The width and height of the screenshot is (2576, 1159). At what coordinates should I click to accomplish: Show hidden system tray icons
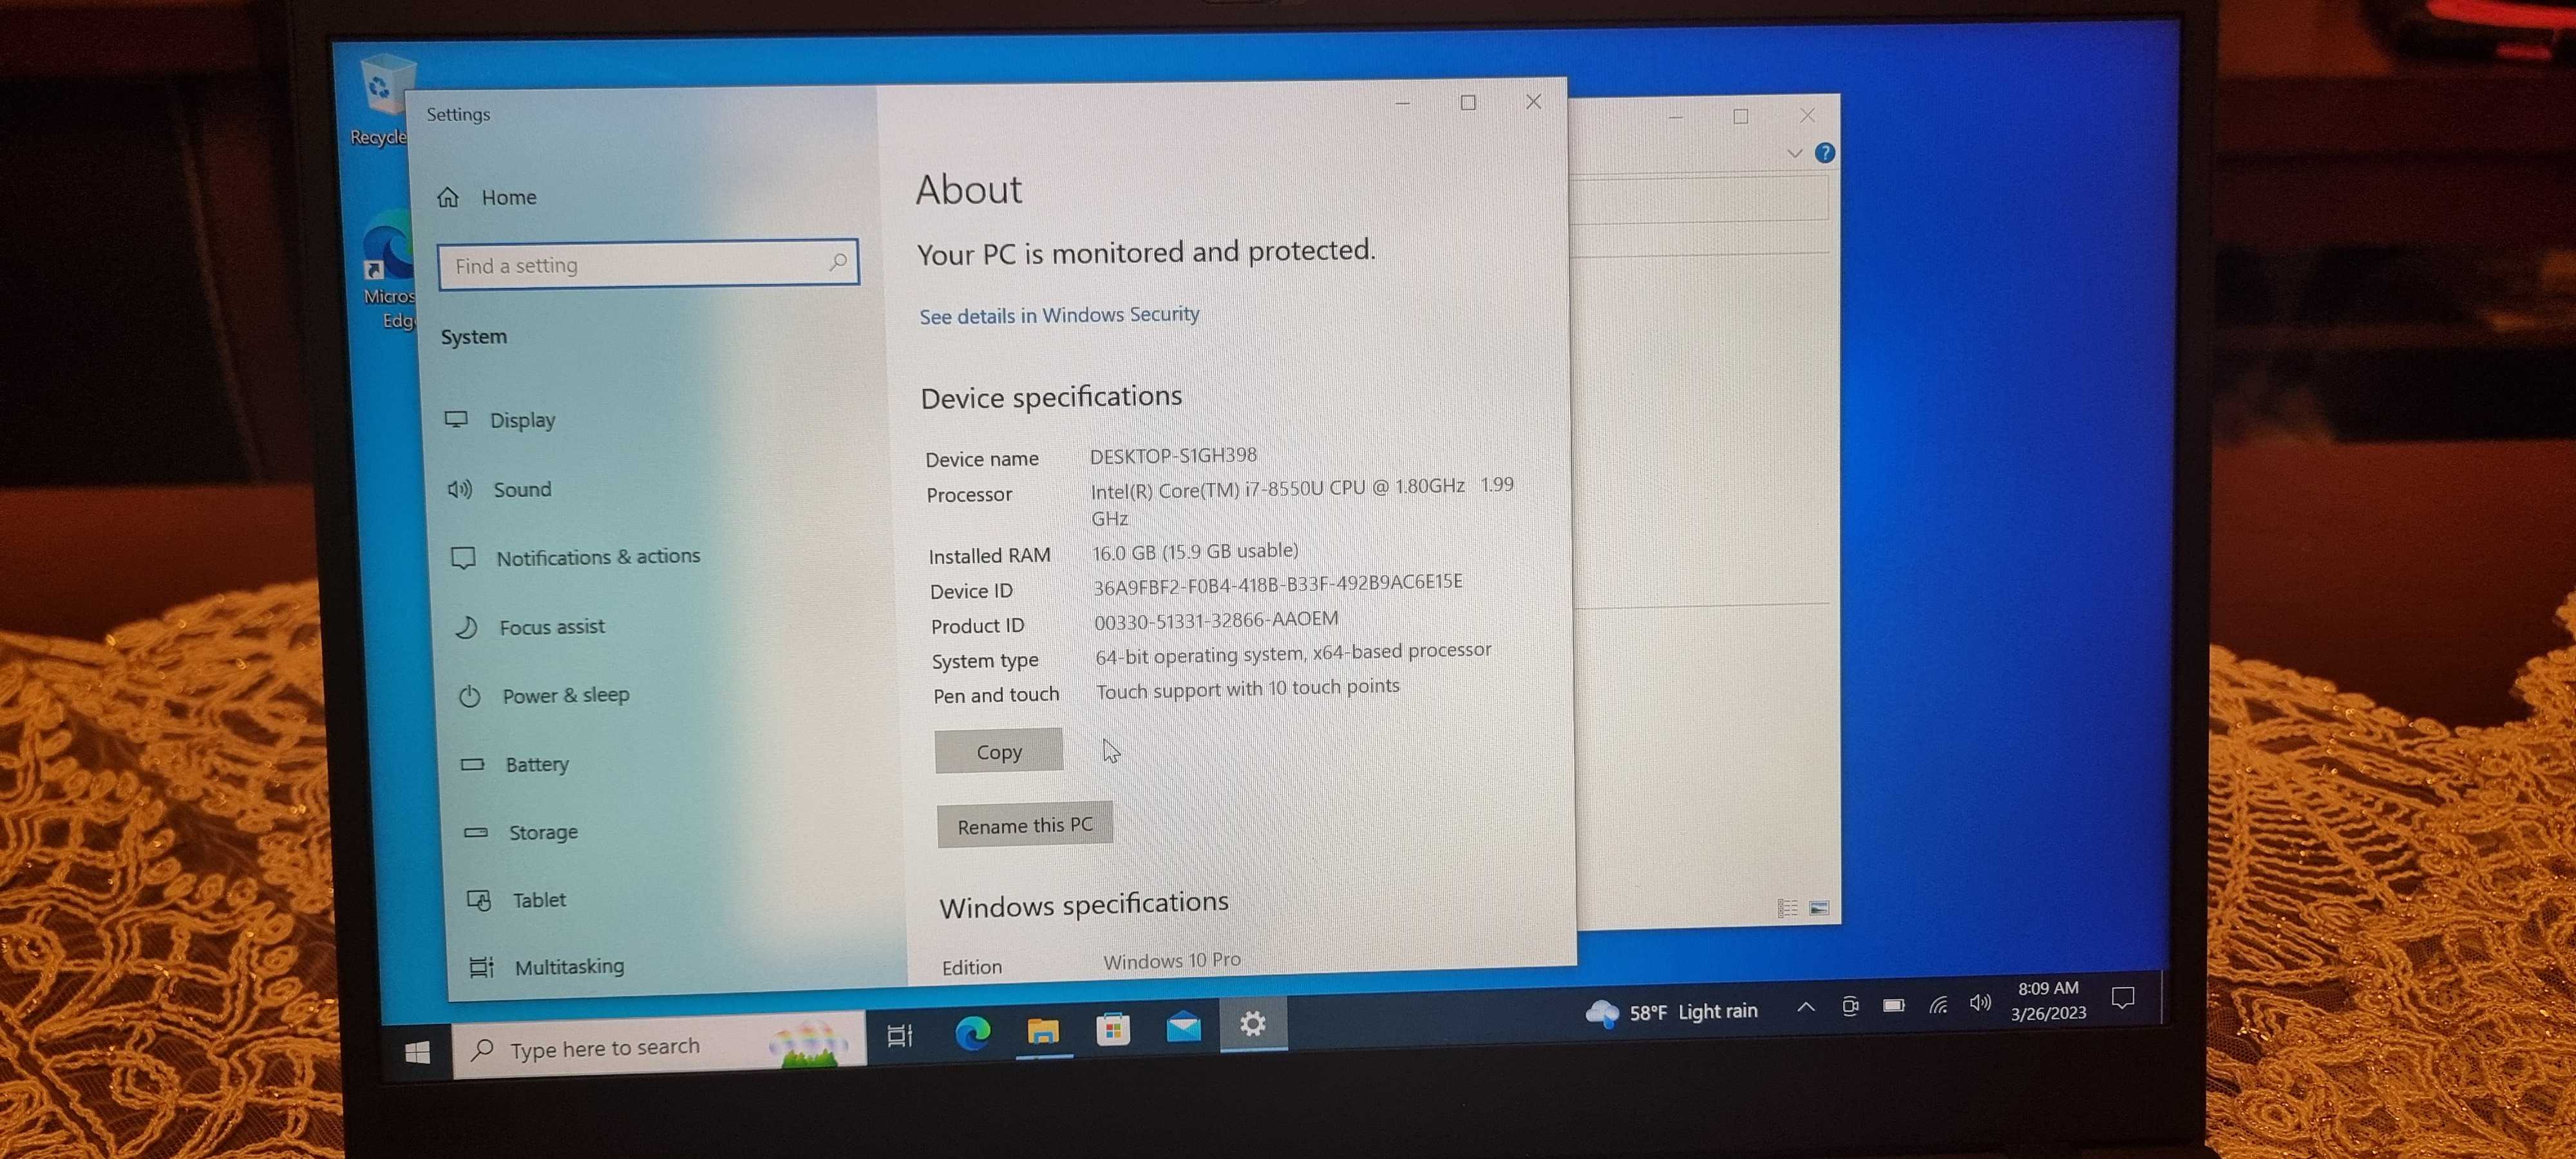1806,1007
